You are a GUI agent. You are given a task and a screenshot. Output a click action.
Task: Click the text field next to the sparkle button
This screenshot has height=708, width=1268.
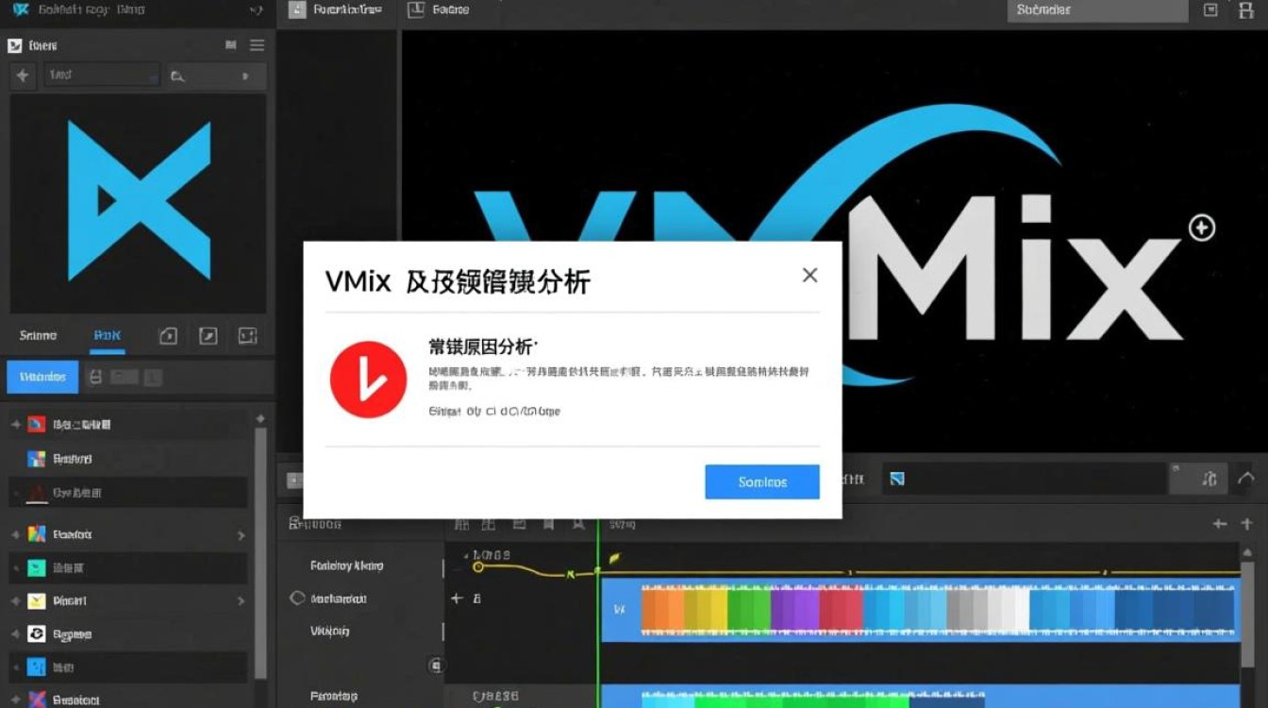[101, 76]
